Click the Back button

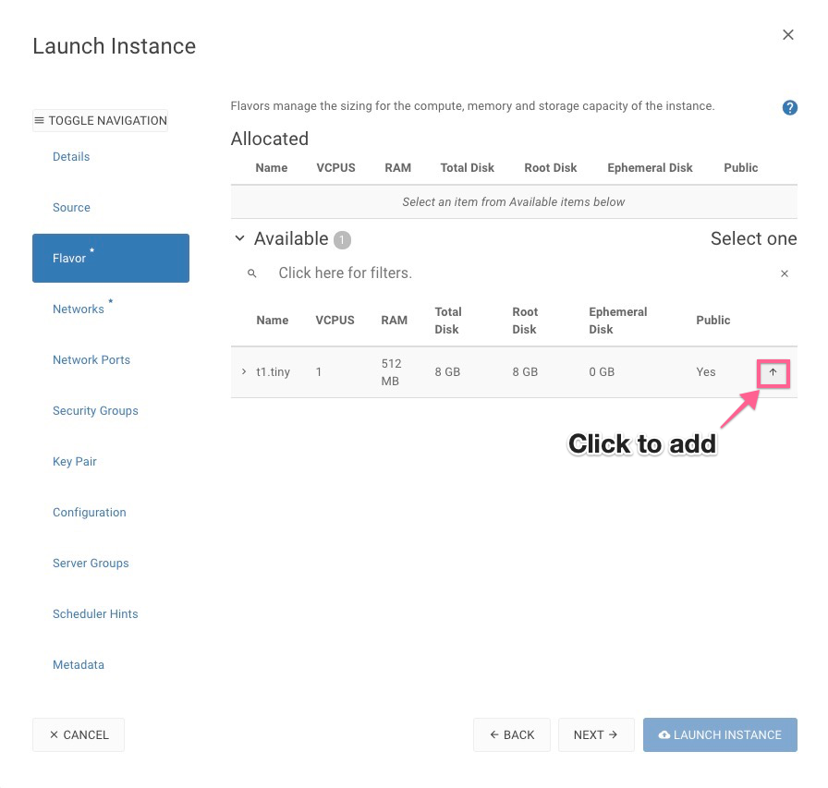click(x=512, y=734)
